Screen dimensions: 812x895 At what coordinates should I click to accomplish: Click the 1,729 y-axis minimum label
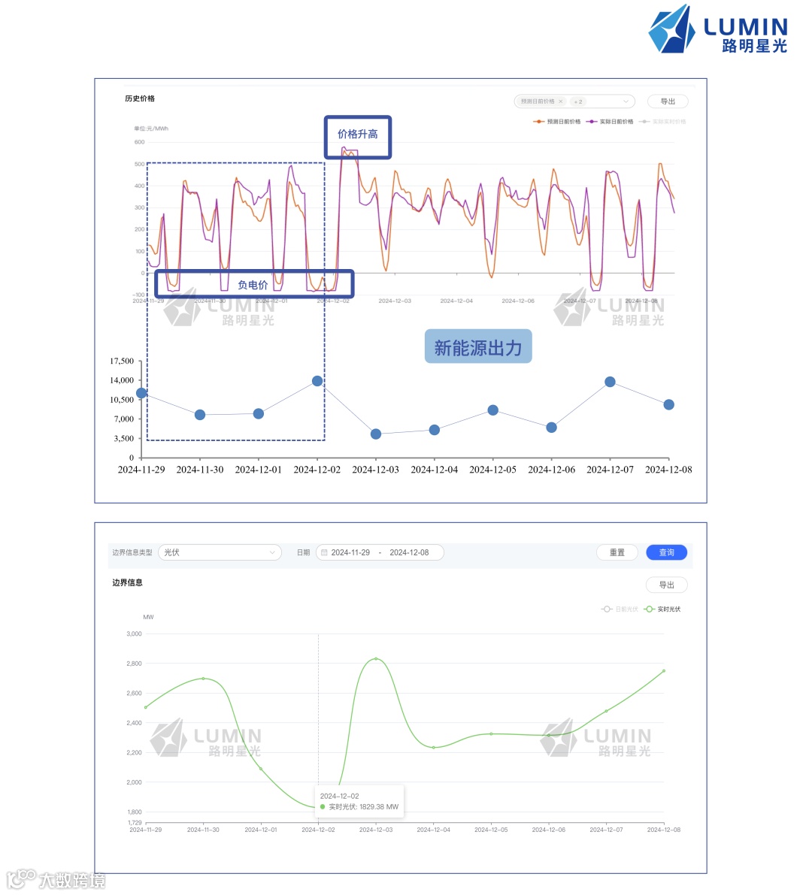[x=135, y=823]
